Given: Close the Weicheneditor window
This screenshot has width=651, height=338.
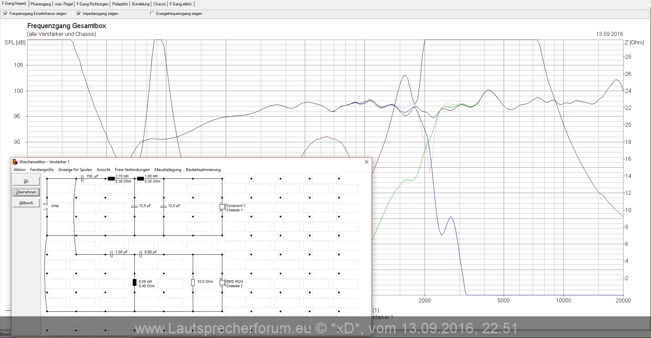Looking at the screenshot, I should [366, 162].
